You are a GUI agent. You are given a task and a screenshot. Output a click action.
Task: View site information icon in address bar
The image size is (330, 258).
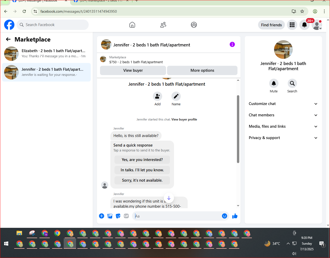pyautogui.click(x=36, y=11)
